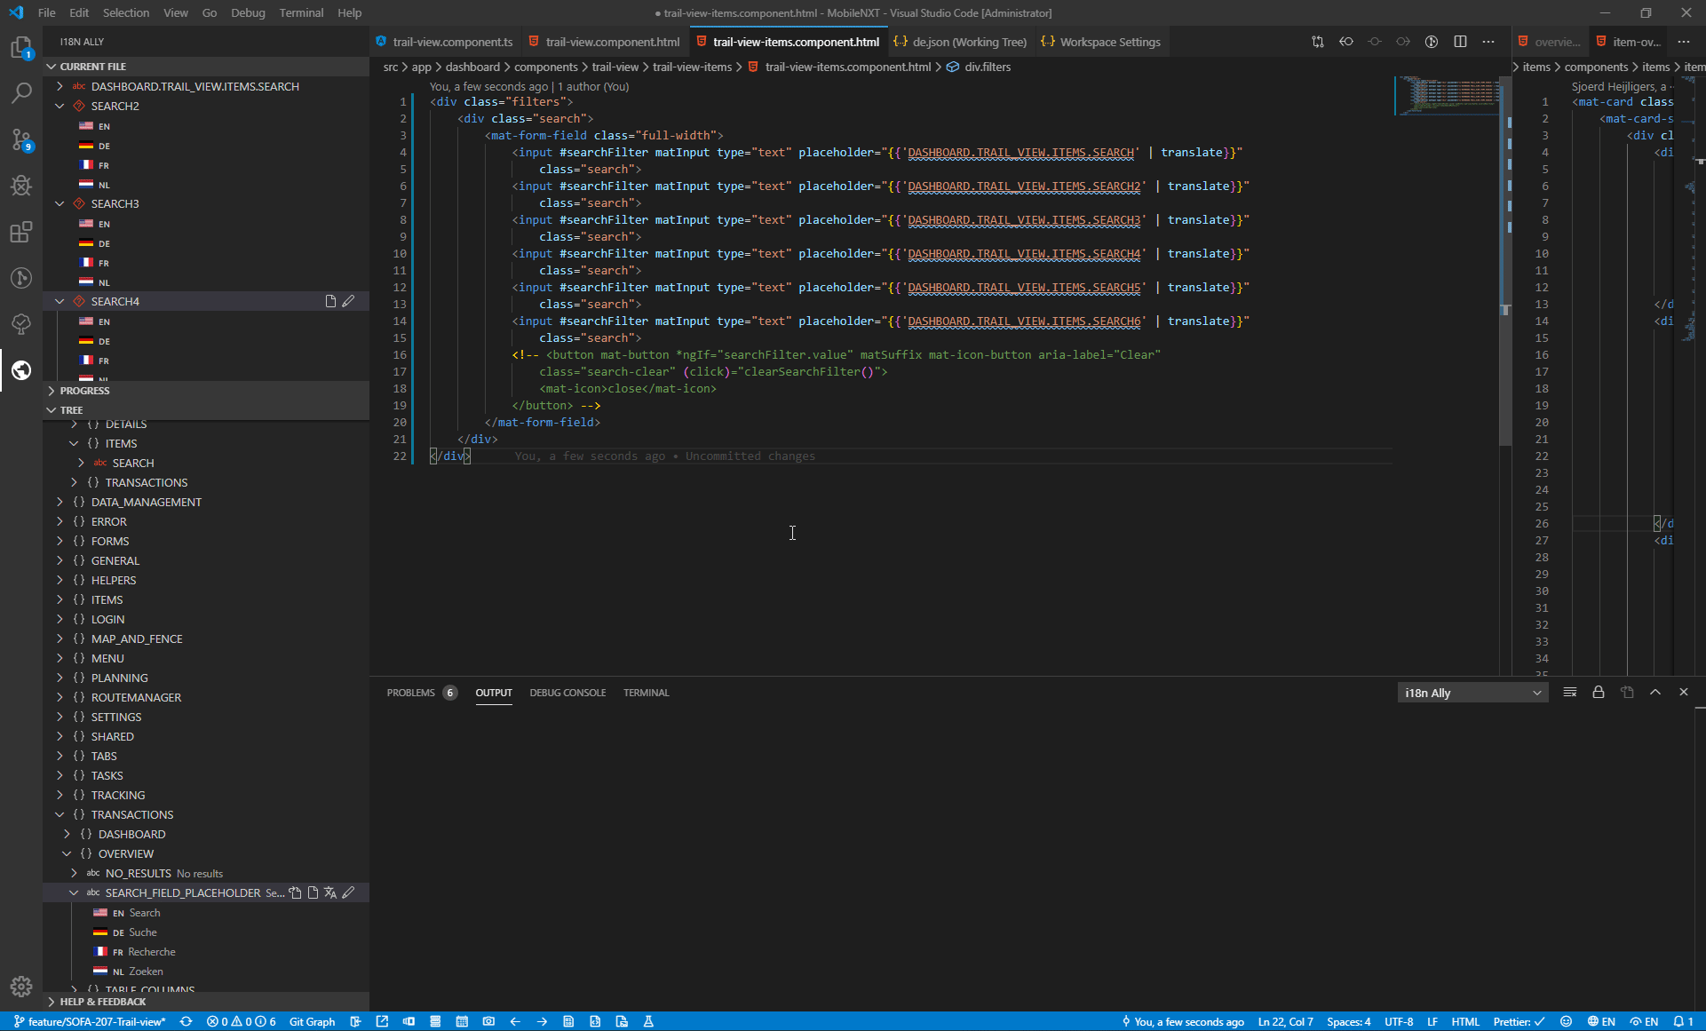Open changes (compare) icon in editor toolbar
Image resolution: width=1706 pixels, height=1031 pixels.
[1318, 42]
